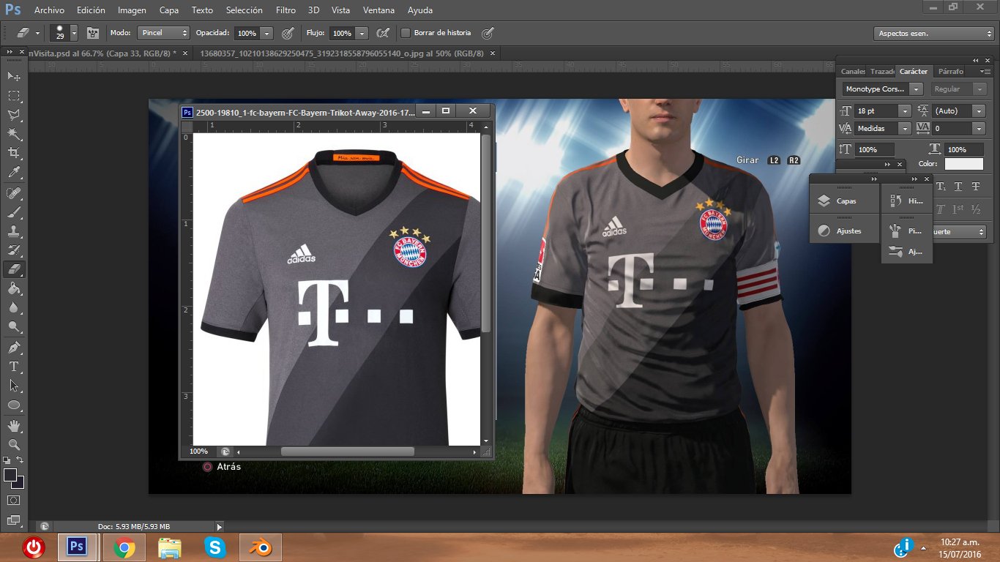Viewport: 1000px width, 562px height.
Task: Select the Magic Wand tool
Action: [x=14, y=134]
